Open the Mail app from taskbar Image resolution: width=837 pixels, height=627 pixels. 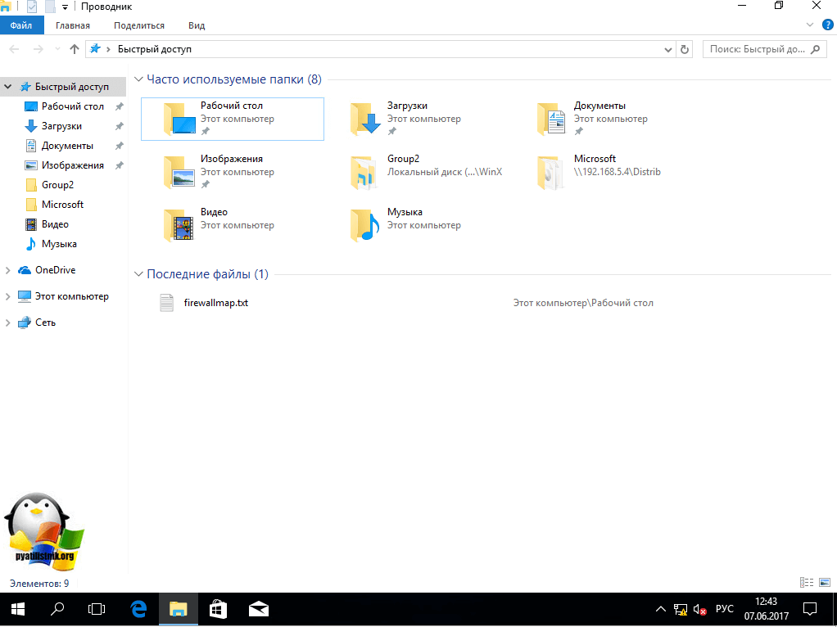(258, 609)
